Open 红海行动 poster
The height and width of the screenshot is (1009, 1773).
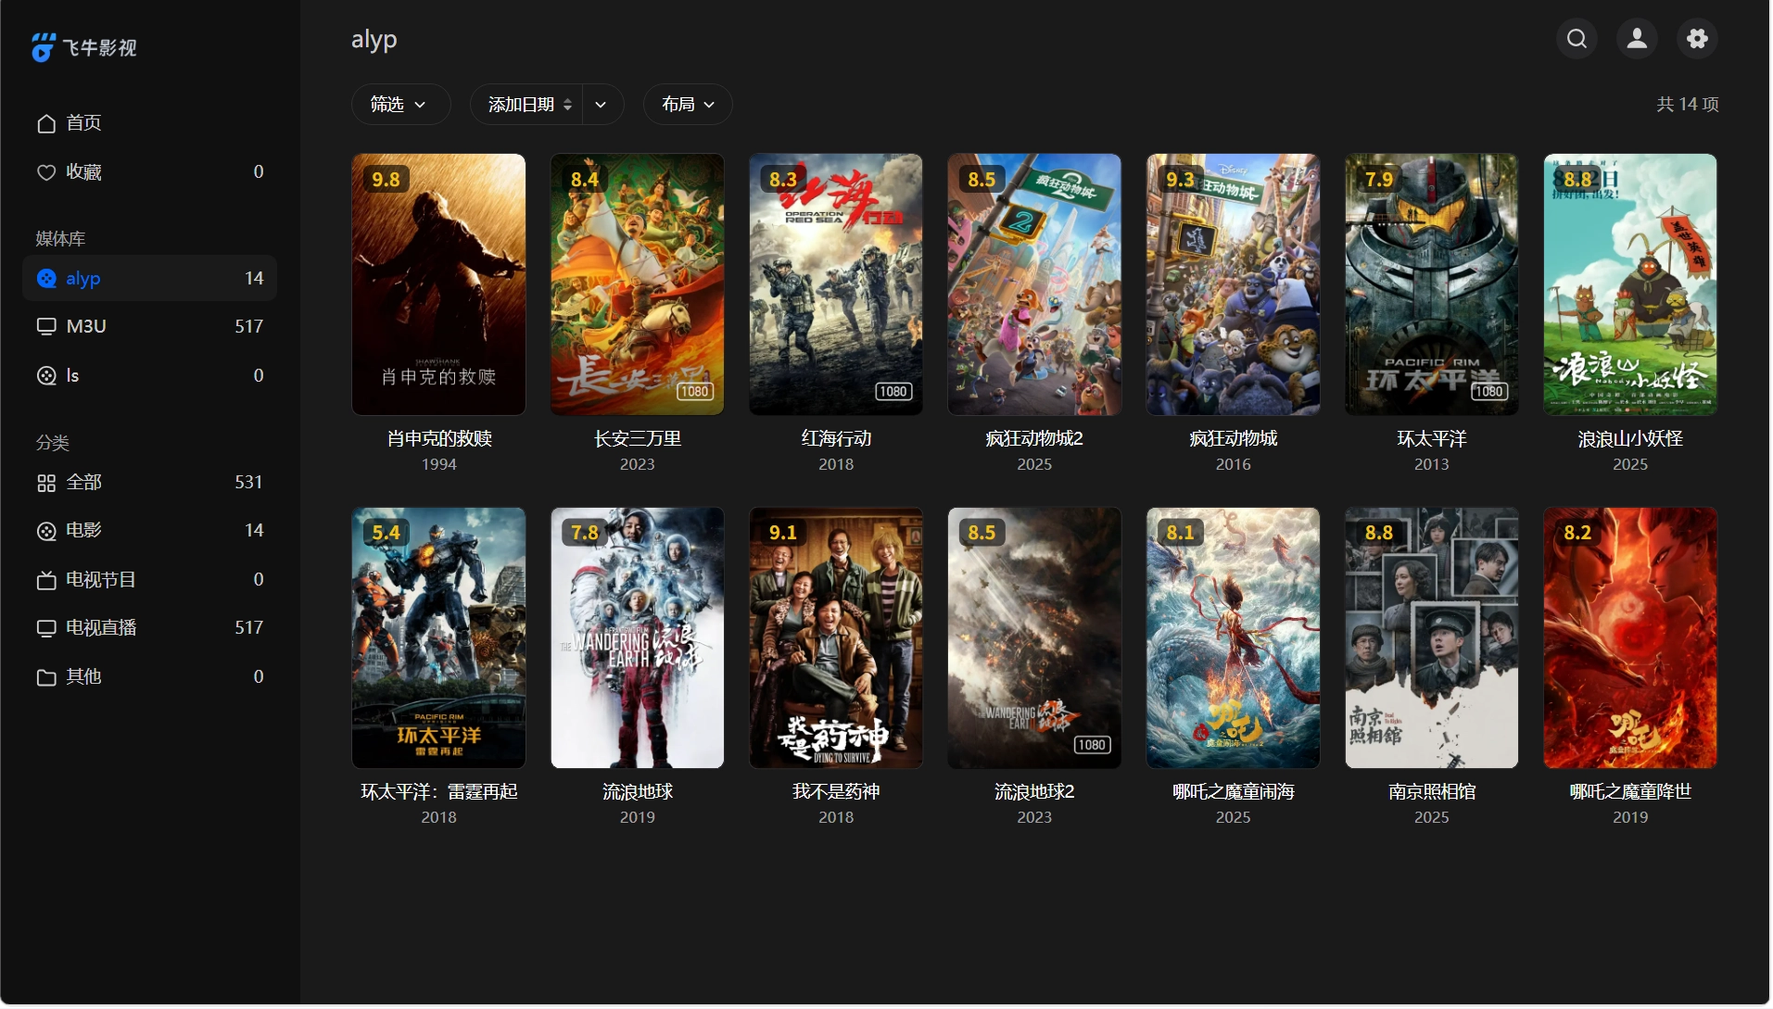(836, 284)
